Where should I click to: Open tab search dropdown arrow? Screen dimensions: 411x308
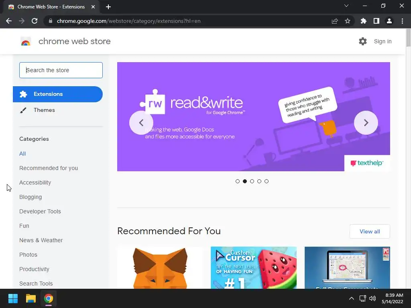pos(346,6)
